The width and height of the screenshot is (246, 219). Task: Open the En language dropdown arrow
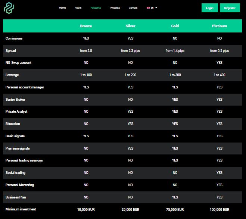pyautogui.click(x=156, y=8)
